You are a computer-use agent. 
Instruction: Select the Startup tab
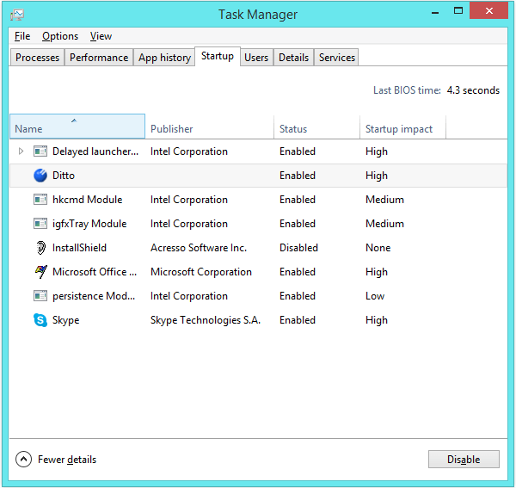pyautogui.click(x=218, y=56)
